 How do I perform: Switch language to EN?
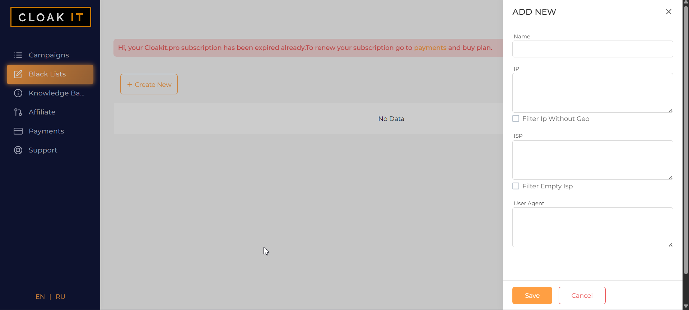[40, 297]
